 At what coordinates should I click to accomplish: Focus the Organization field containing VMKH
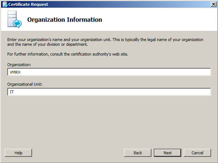[109, 72]
